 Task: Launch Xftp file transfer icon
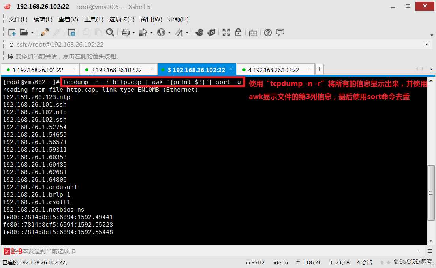point(199,32)
